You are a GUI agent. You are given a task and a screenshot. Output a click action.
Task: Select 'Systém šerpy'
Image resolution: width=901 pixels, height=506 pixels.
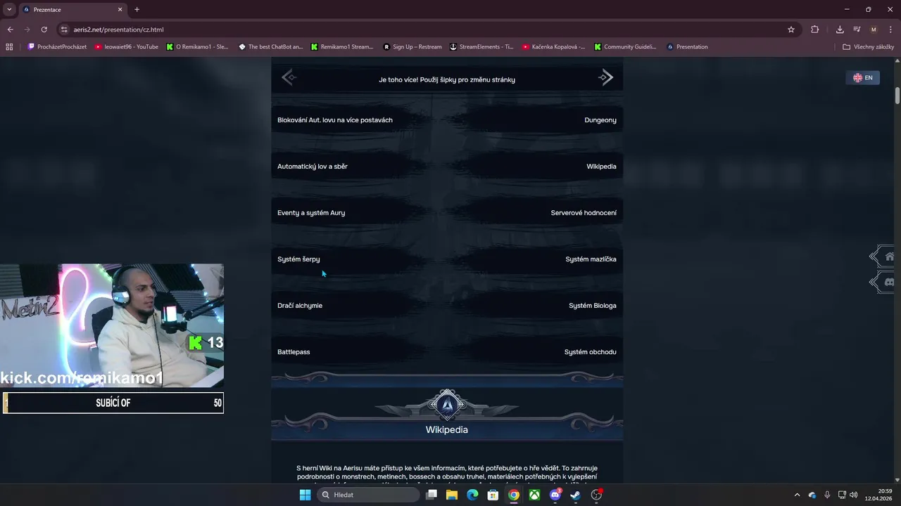pyautogui.click(x=298, y=259)
